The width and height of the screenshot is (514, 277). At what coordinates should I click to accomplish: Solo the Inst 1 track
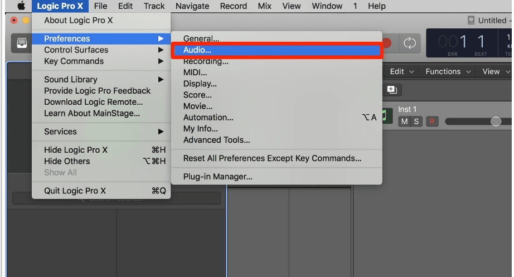point(416,122)
